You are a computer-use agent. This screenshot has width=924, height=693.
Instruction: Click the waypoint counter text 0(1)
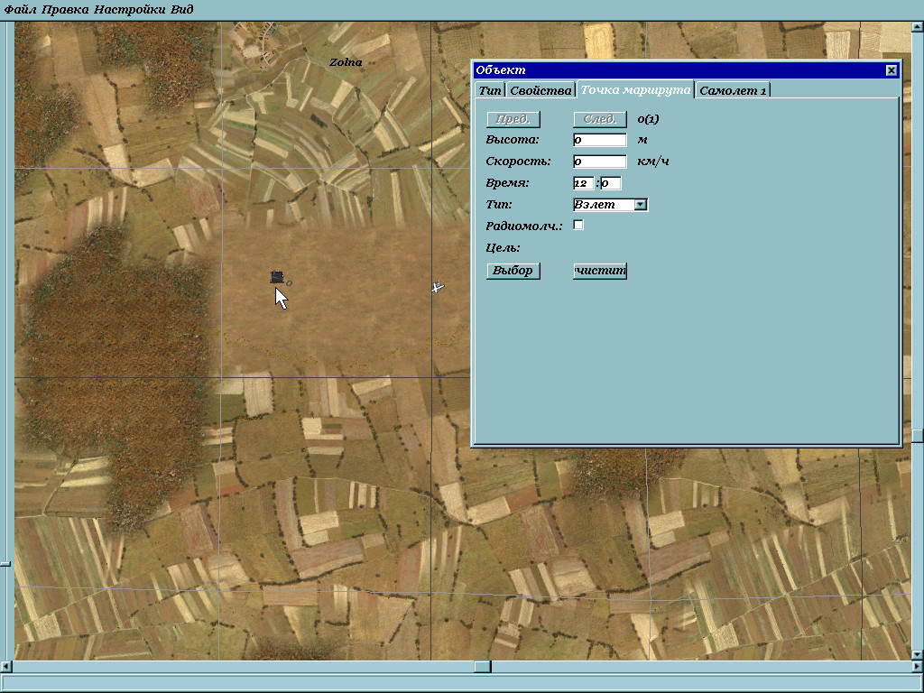point(648,119)
